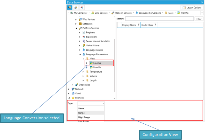Filter the Node Class column
This screenshot has width=205, height=140.
pos(155,25)
